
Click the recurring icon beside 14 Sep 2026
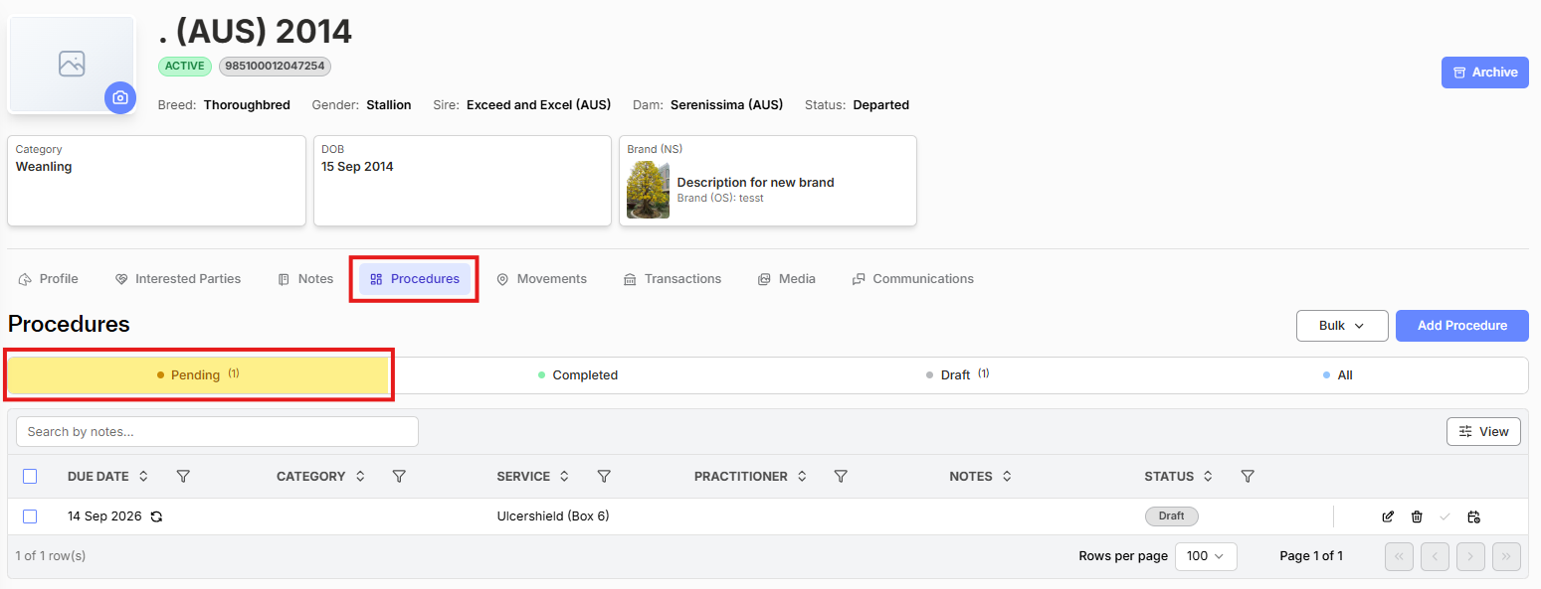point(156,516)
